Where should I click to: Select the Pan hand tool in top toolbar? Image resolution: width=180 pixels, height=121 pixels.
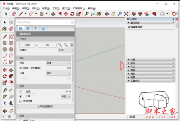coord(113,14)
